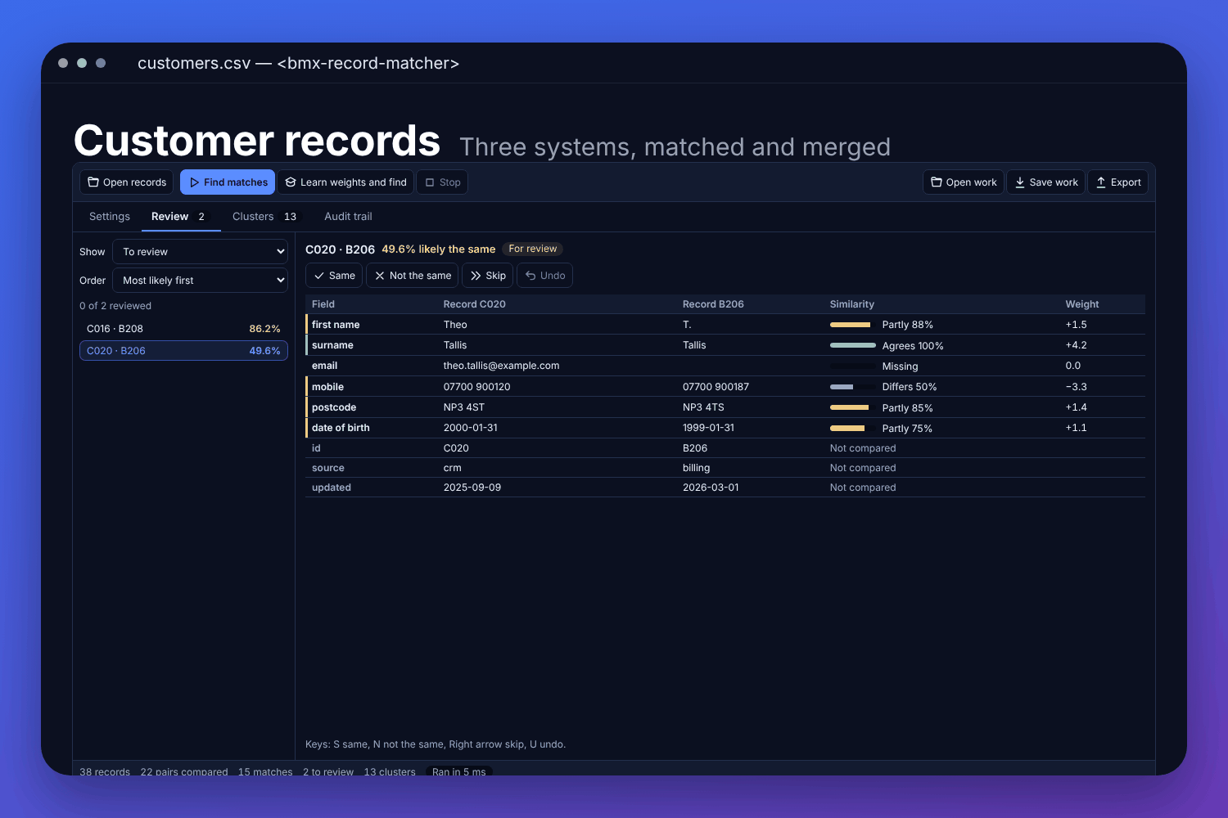The image size is (1228, 818).
Task: Open the Show filter dropdown
Action: [x=200, y=252]
